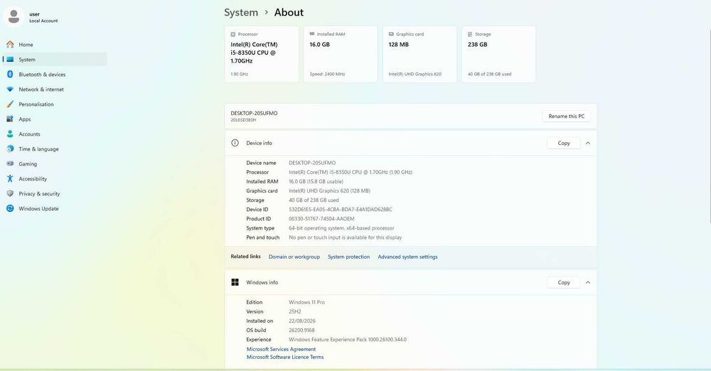Click the Graphics card 128 MB card
Screen dimensions: 711x371
[420, 54]
